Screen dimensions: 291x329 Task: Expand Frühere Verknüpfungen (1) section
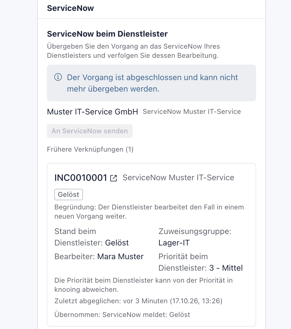click(x=90, y=149)
